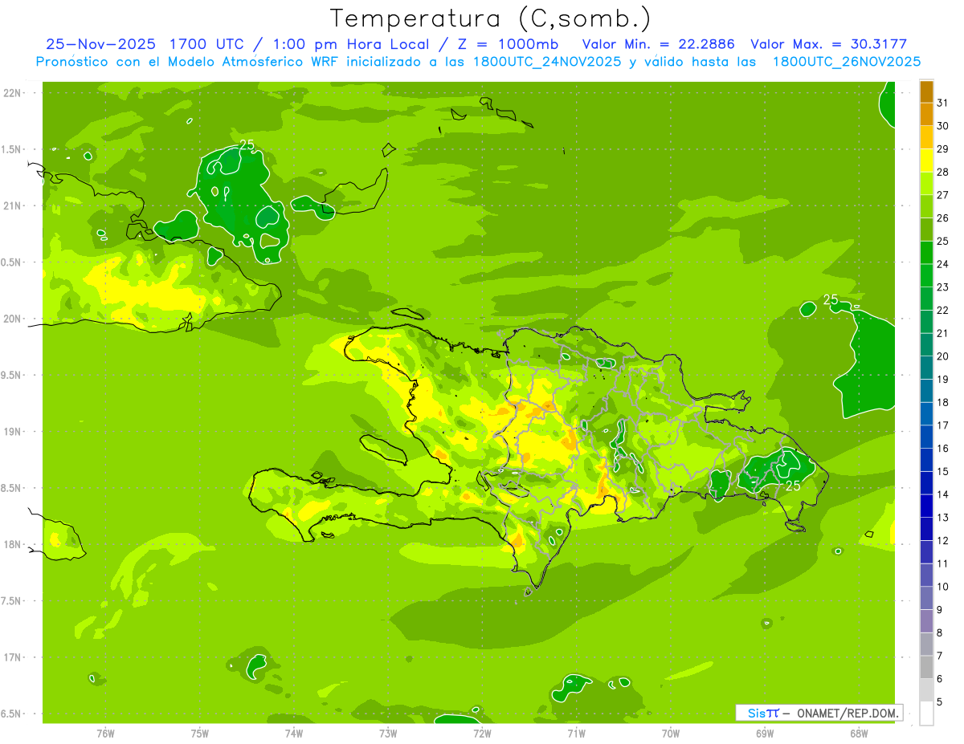This screenshot has width=964, height=744.
Task: Click the legend value 18
Action: click(x=942, y=402)
